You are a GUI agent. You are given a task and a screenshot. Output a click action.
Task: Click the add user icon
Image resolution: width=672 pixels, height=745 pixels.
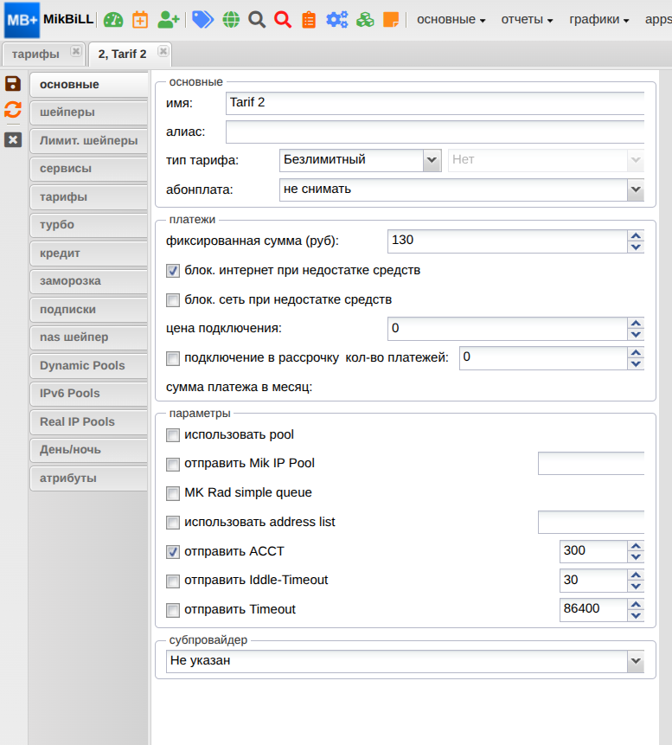point(168,20)
